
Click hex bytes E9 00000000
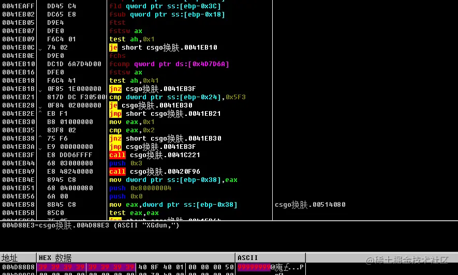(x=70, y=147)
